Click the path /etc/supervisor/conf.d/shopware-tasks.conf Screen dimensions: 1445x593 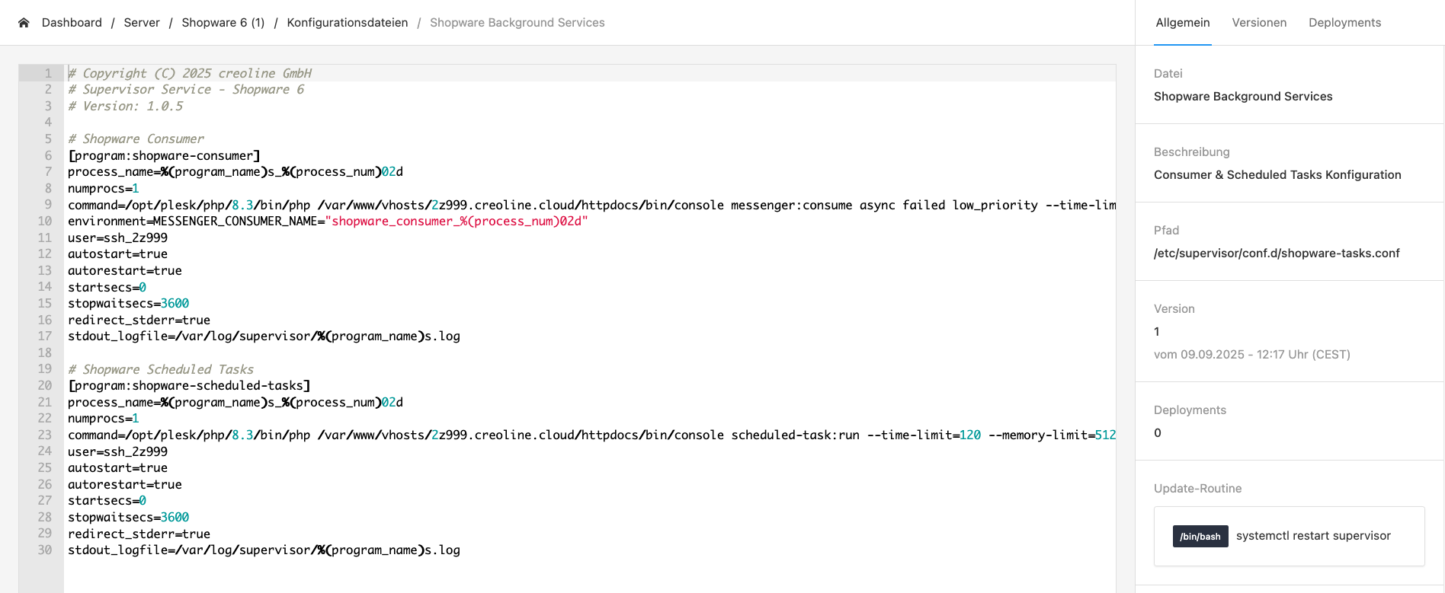click(x=1277, y=253)
